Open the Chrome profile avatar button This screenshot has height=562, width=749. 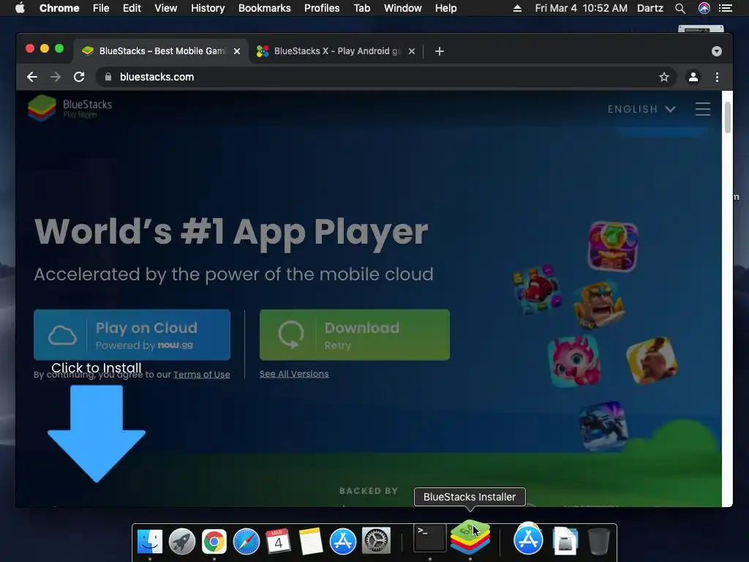point(693,77)
